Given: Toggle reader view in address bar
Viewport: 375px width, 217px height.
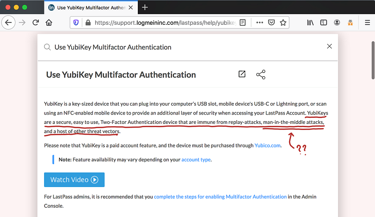Looking at the screenshot, I should point(242,22).
